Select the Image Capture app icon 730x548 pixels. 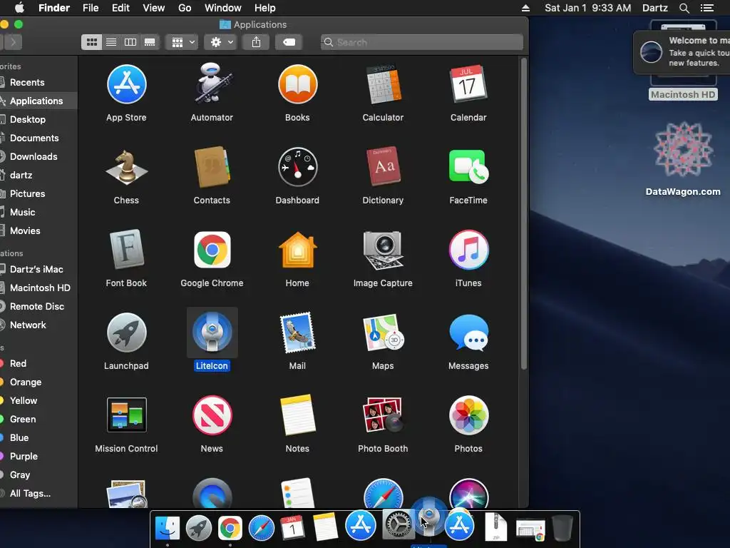tap(383, 250)
